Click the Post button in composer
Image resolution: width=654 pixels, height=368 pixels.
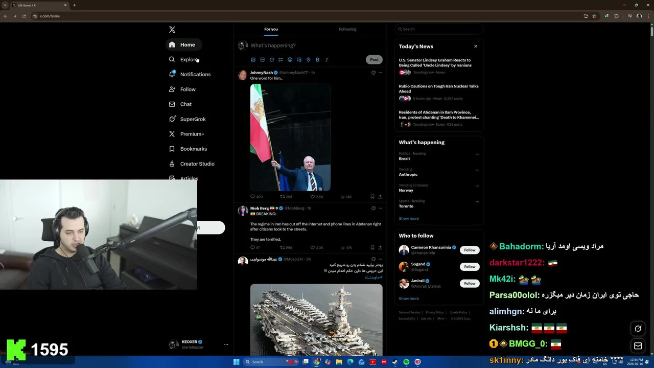click(374, 60)
